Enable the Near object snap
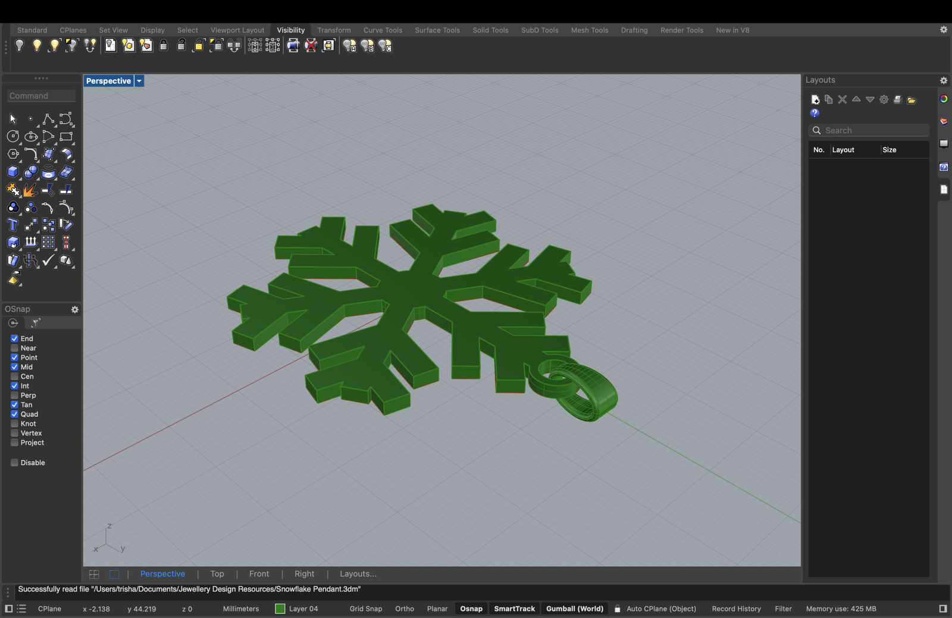This screenshot has height=618, width=952. click(14, 348)
